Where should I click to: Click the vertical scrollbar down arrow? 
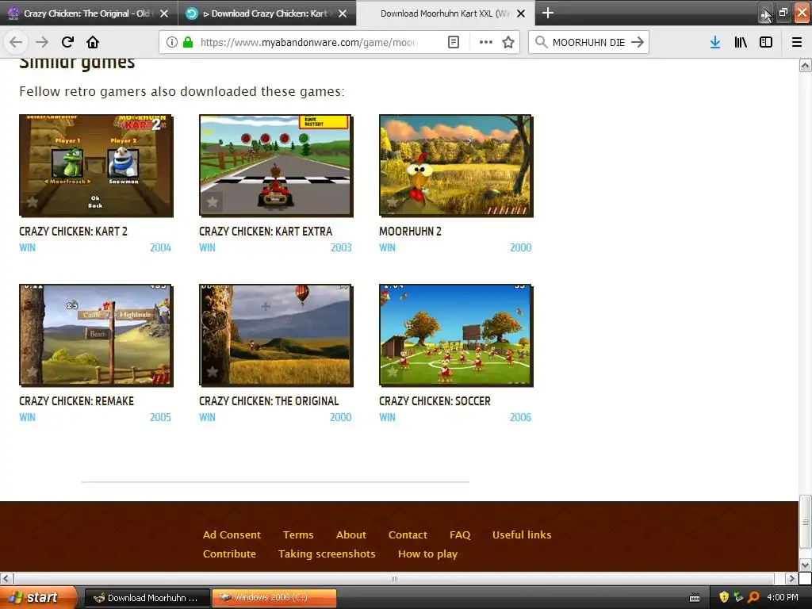click(805, 565)
